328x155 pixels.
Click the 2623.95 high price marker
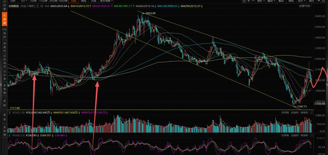[150, 13]
